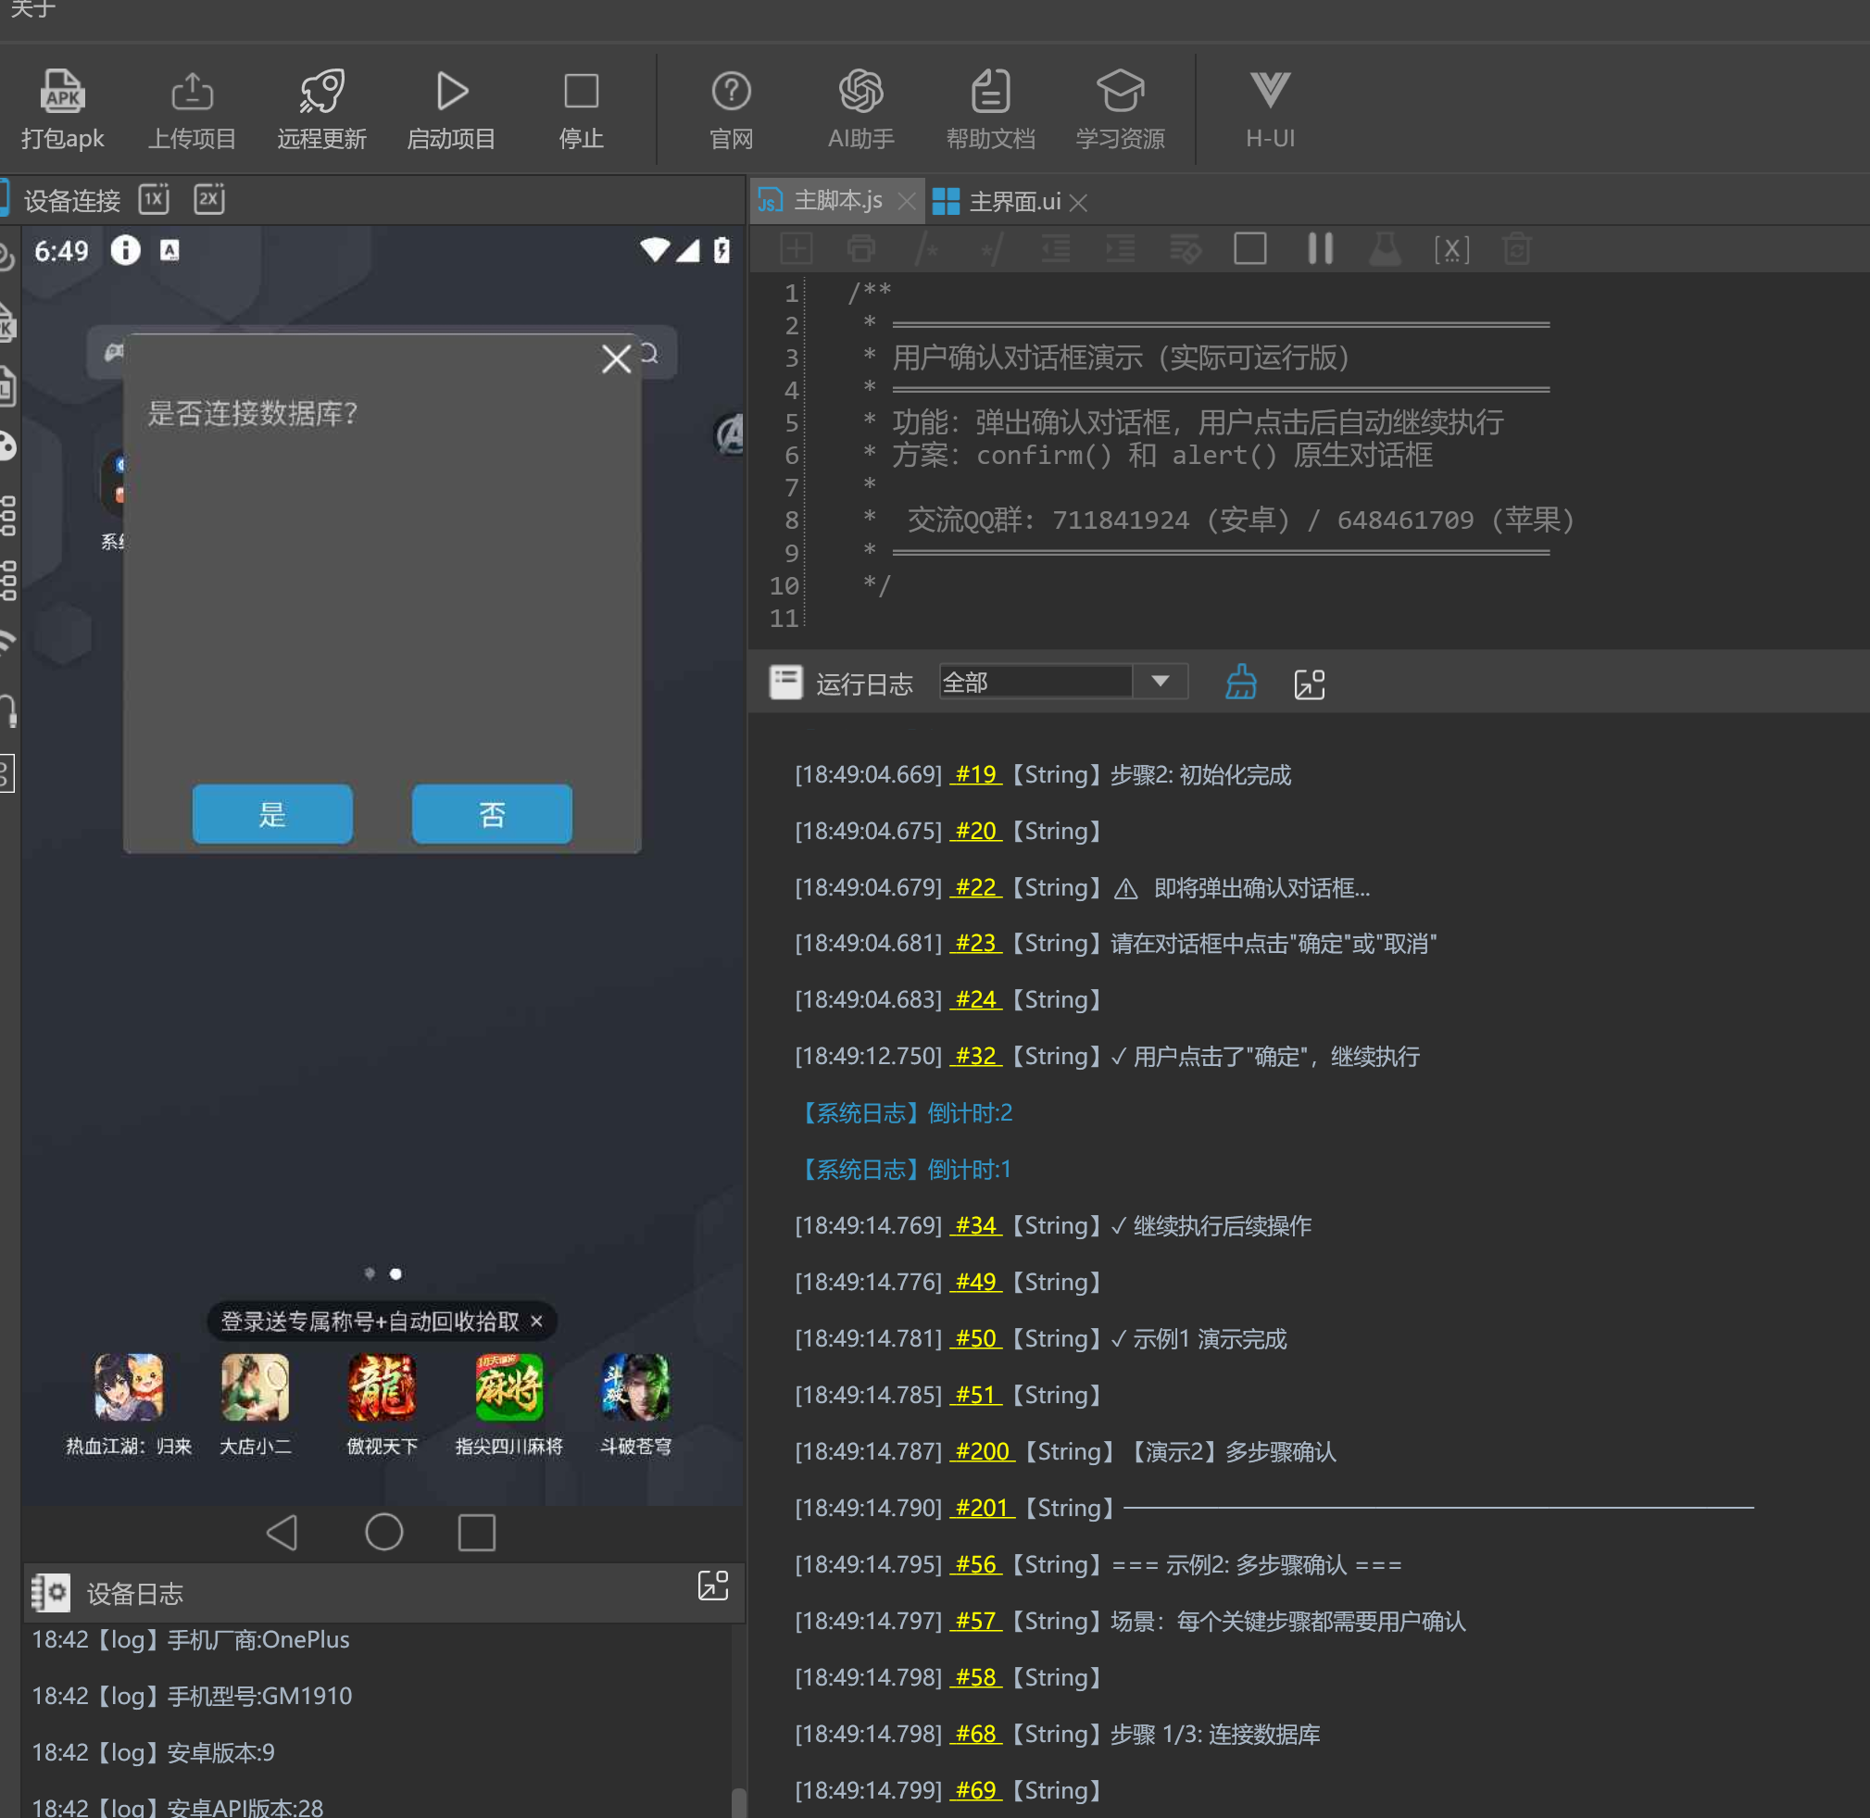Viewport: 1870px width, 1818px height.
Task: Click the print icon in editor toolbar
Action: (861, 249)
